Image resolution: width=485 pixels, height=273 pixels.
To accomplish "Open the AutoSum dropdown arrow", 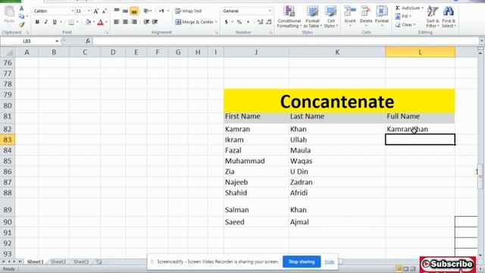I will (423, 8).
